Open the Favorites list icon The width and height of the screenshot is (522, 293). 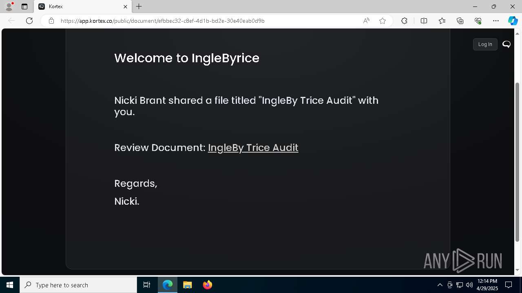click(x=442, y=21)
